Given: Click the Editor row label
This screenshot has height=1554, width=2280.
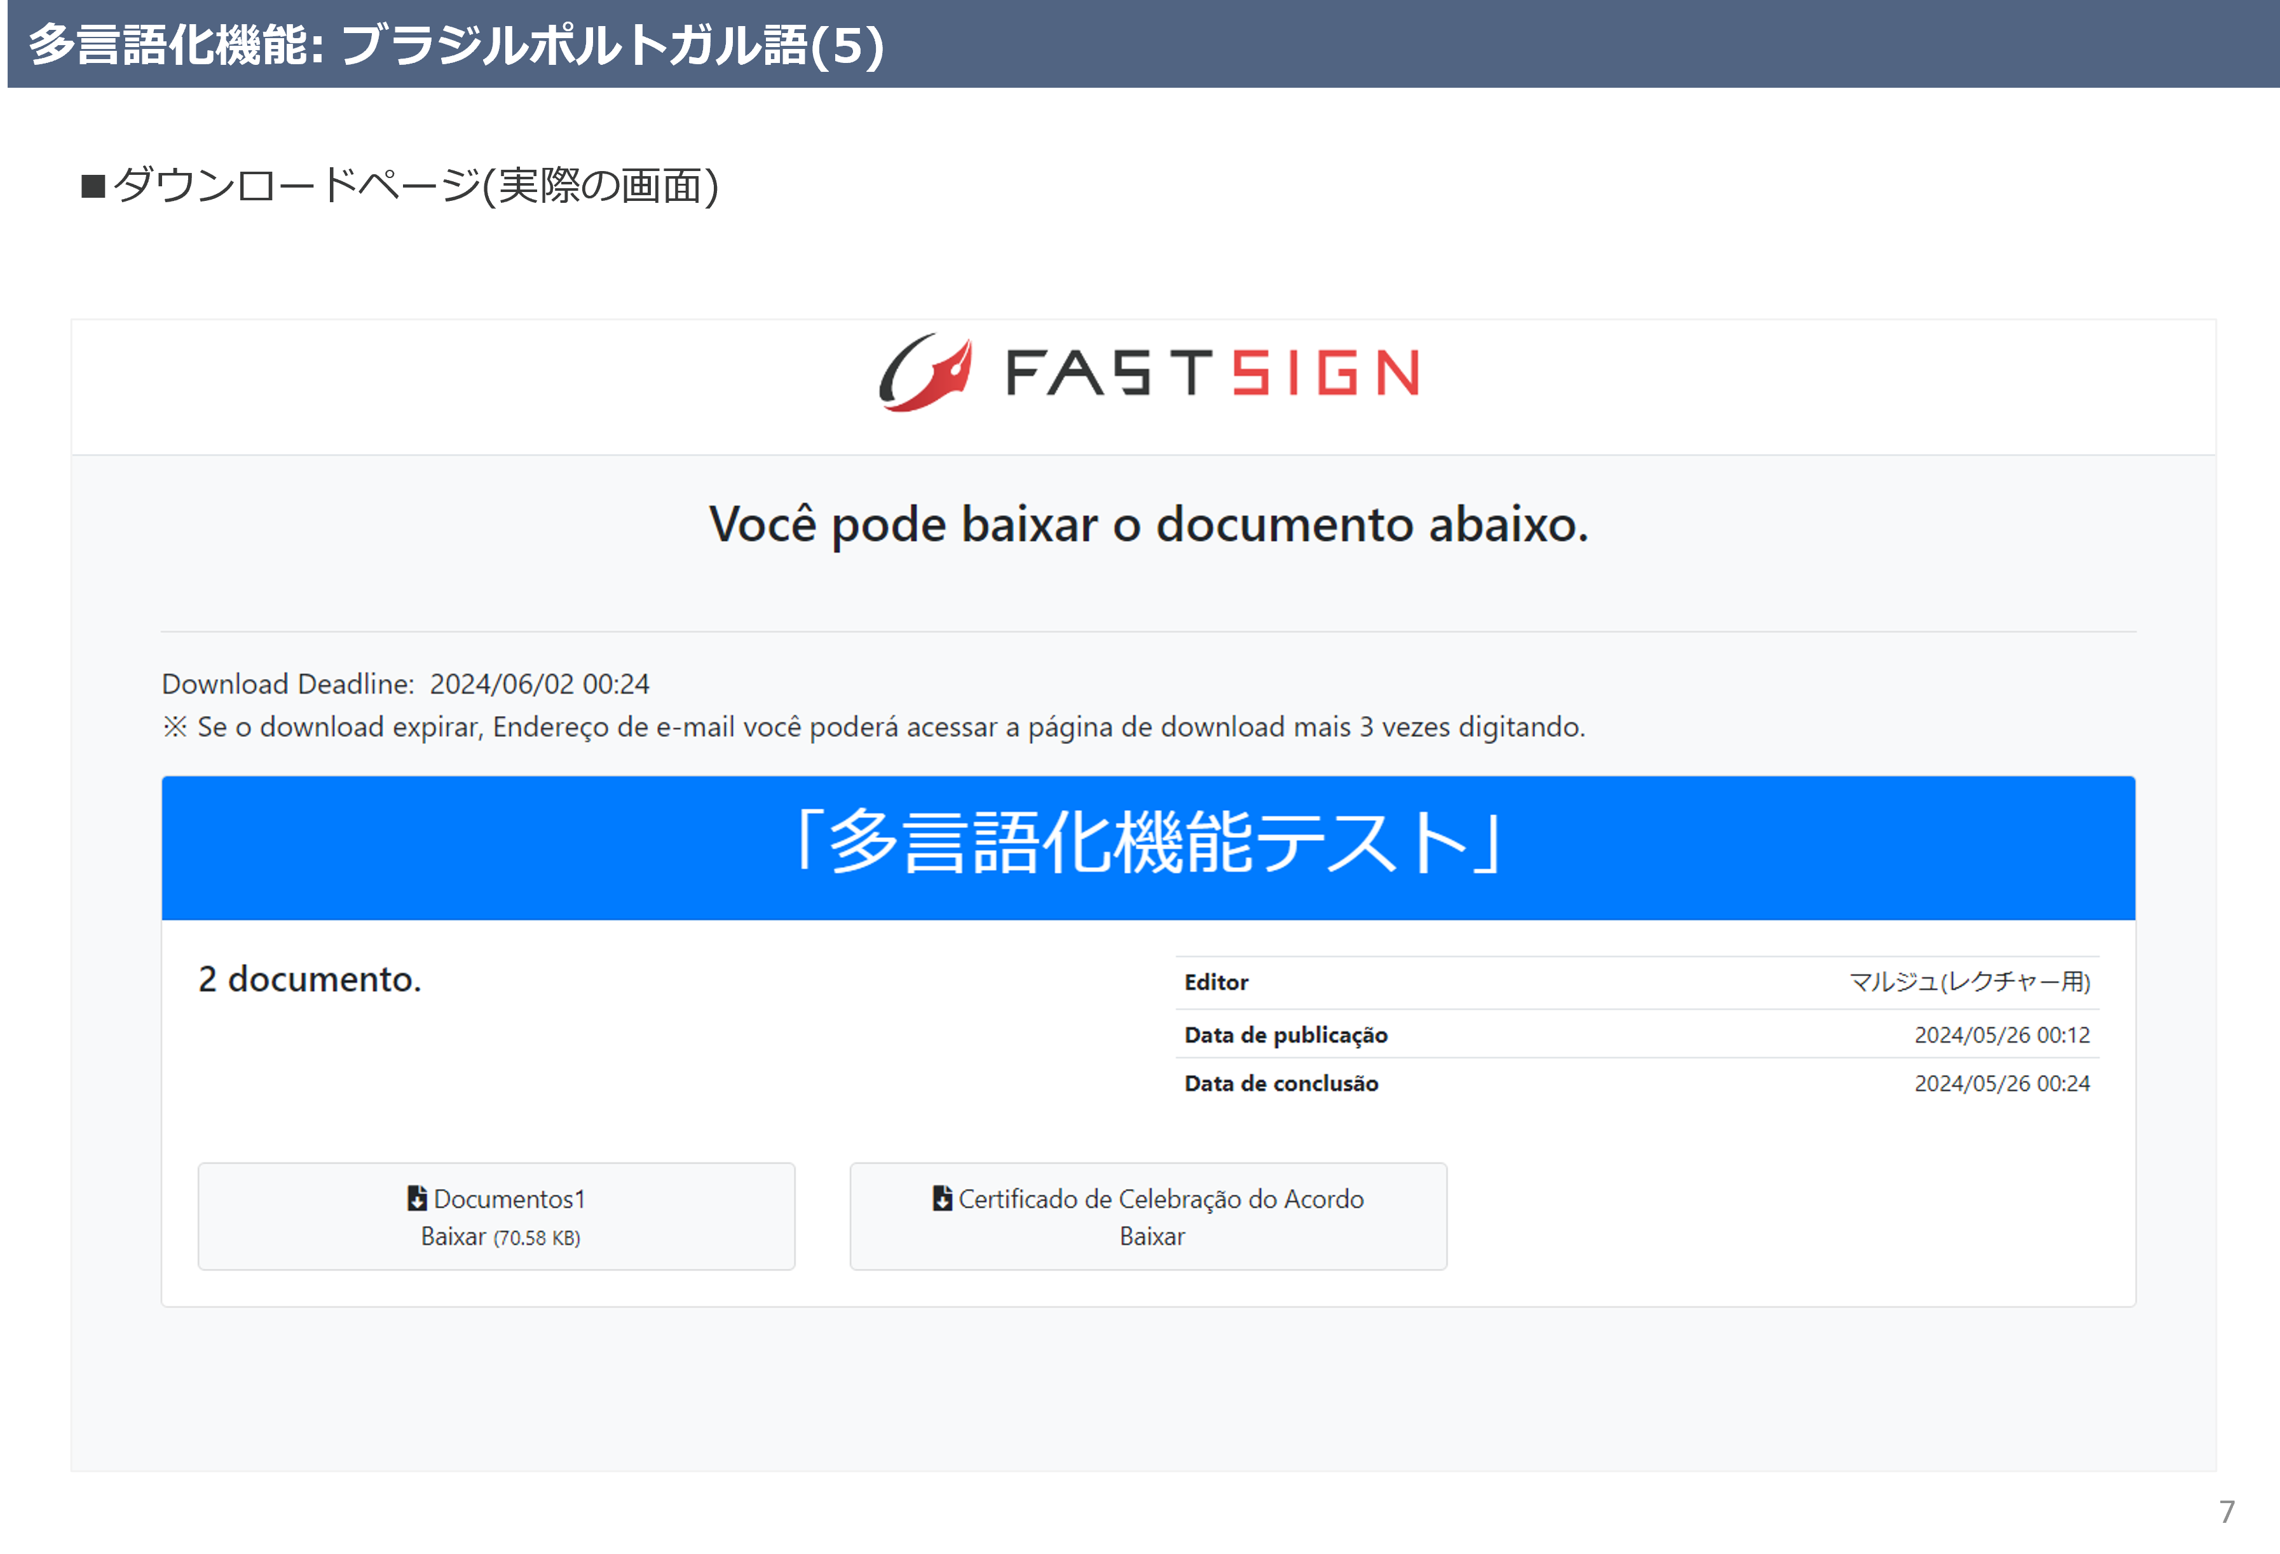Looking at the screenshot, I should [x=1217, y=982].
